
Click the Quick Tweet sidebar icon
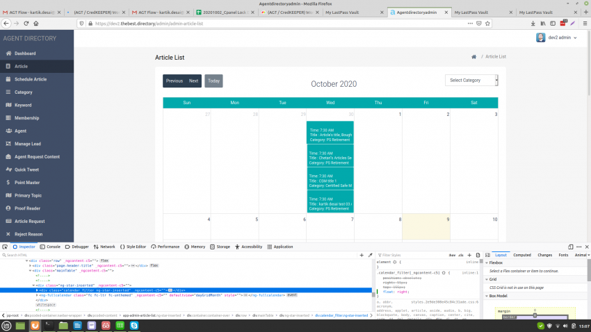click(8, 169)
